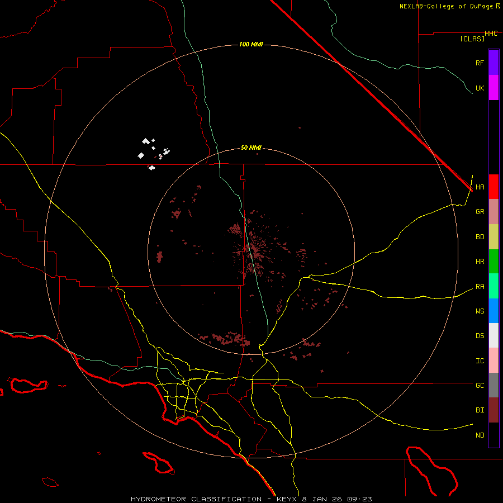Click the magenta UK color swatch
The height and width of the screenshot is (503, 503).
coord(493,88)
